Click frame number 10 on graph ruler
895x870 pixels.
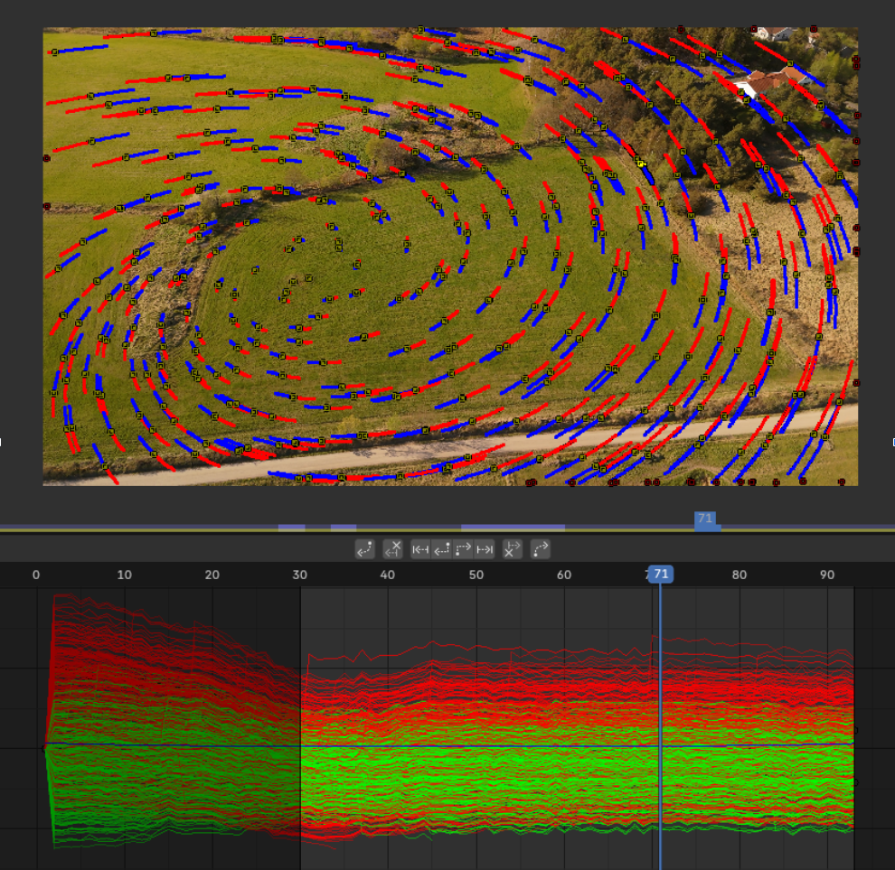pyautogui.click(x=124, y=575)
